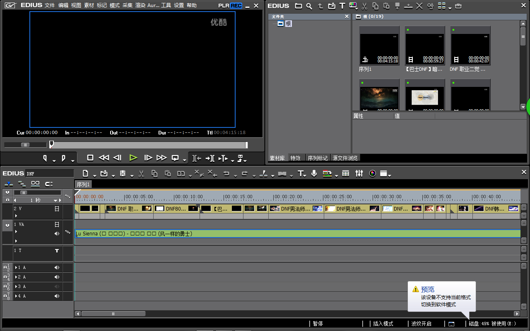Click the Add Title icon in bin toolbar
The height and width of the screenshot is (331, 530).
(x=342, y=6)
